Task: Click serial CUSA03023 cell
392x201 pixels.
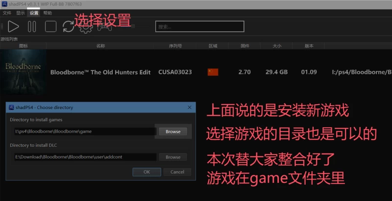Action: 175,72
